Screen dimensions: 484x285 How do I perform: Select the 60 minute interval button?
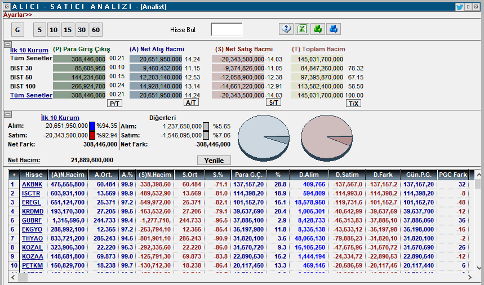click(x=96, y=30)
